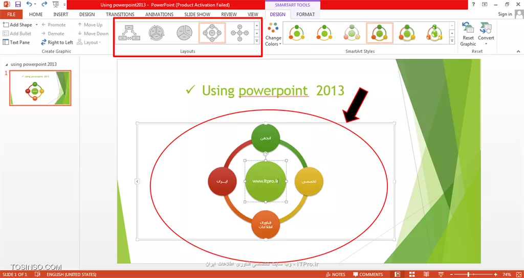Start slideshow from the quick access icon
The width and height of the screenshot is (524, 278).
[55, 4]
